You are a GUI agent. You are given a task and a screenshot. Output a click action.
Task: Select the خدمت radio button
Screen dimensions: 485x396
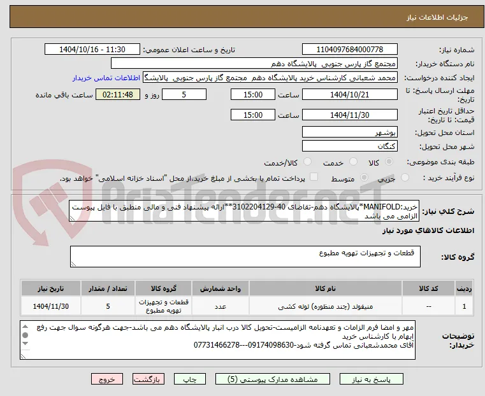point(353,162)
